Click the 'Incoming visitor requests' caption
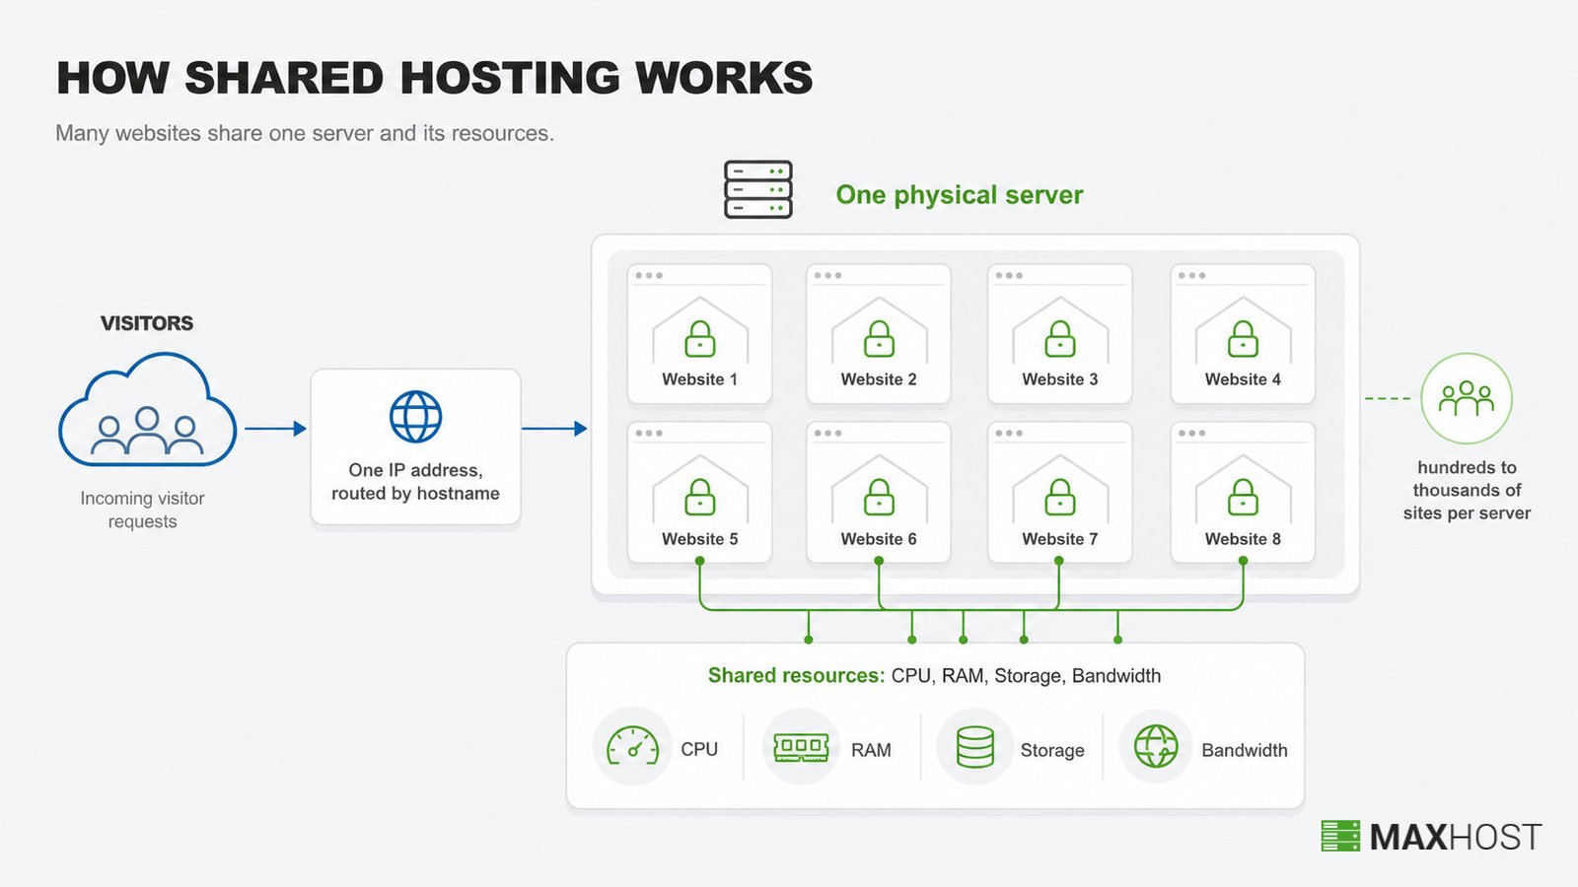 click(143, 510)
